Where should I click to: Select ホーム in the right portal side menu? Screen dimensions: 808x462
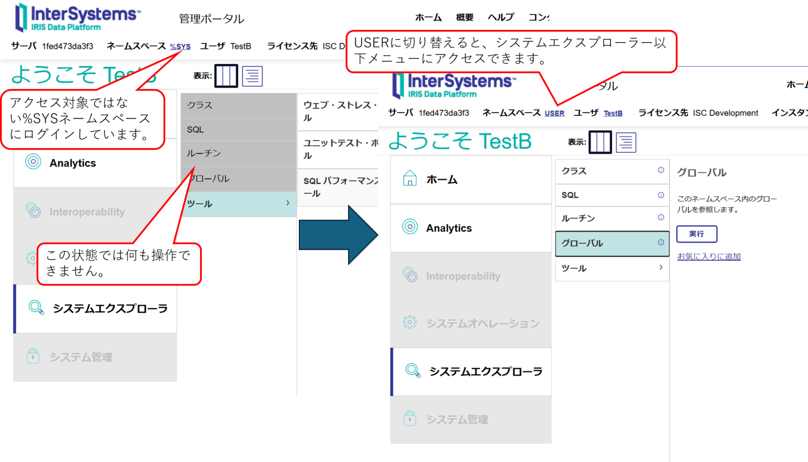tap(471, 179)
